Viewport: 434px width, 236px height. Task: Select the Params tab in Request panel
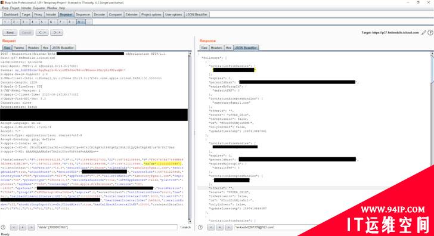point(18,48)
